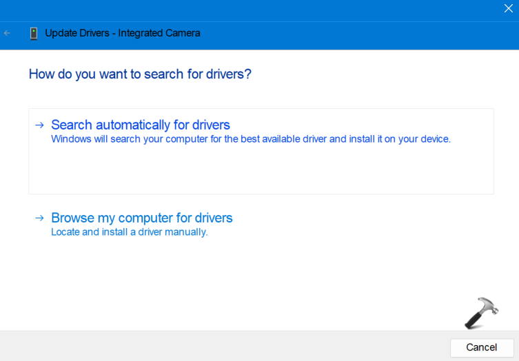The image size is (519, 361).
Task: Choose "Search automatically for drivers" heading
Action: click(141, 125)
